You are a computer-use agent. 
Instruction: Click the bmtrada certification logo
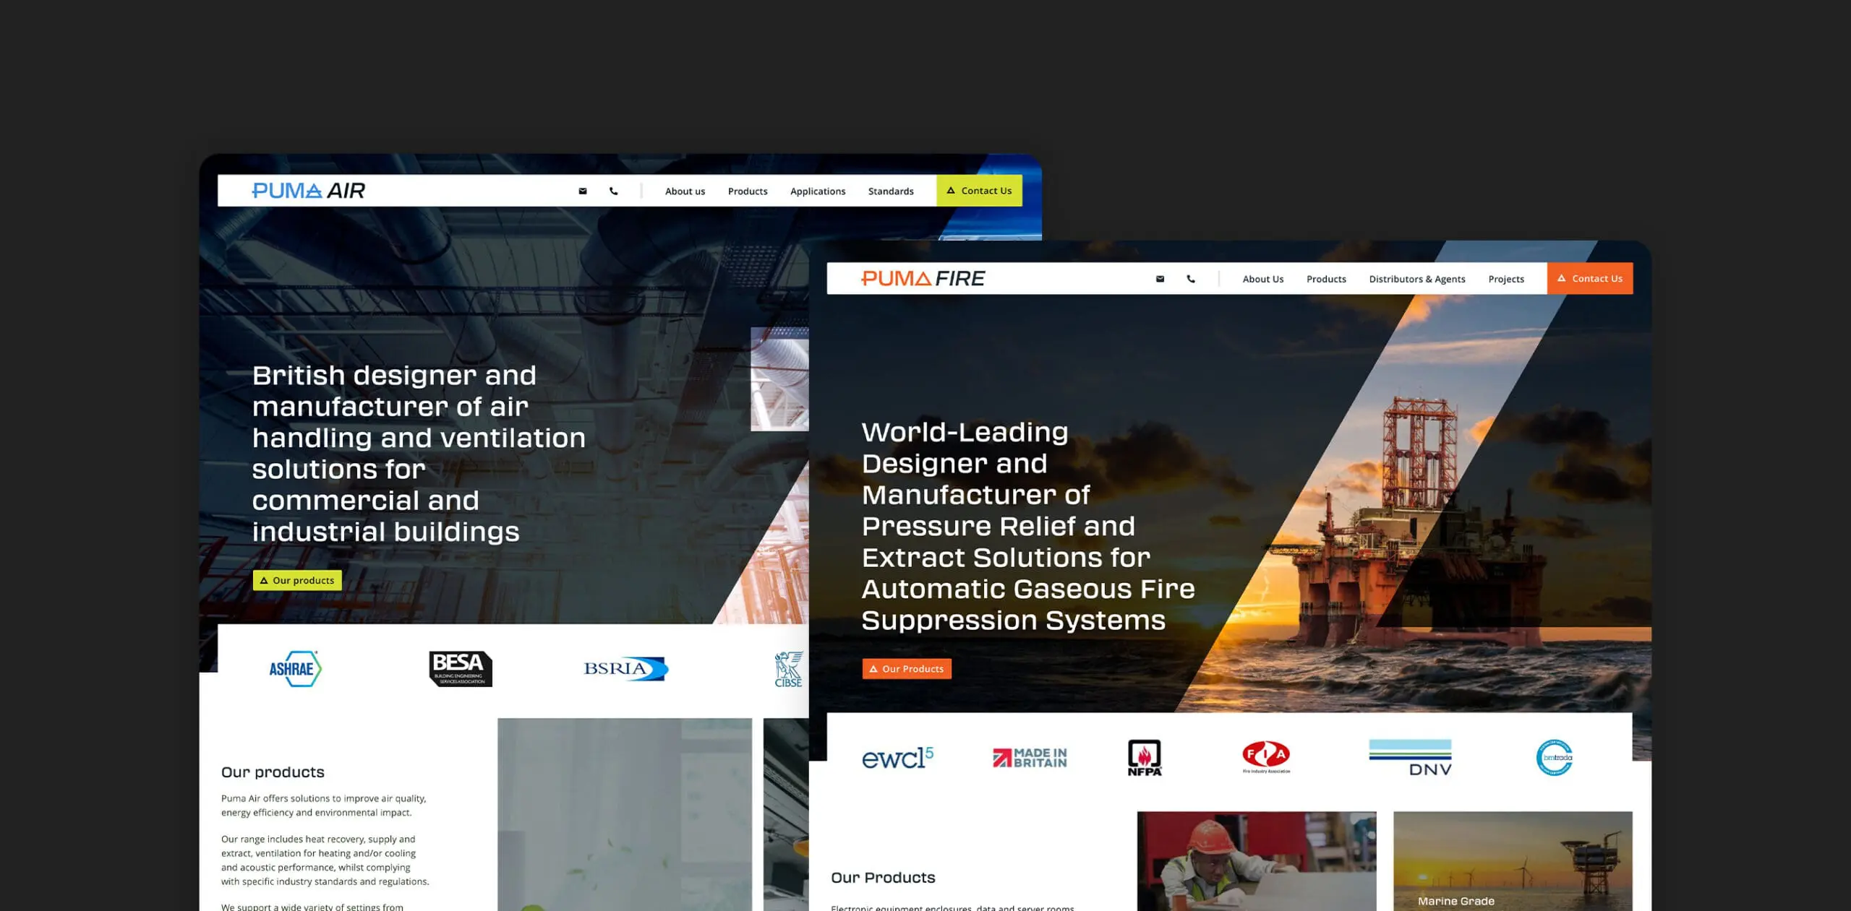click(1555, 758)
